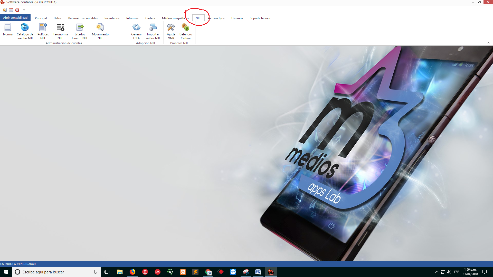Click the red close icon in quick toolbar
The width and height of the screenshot is (493, 277).
tap(17, 10)
